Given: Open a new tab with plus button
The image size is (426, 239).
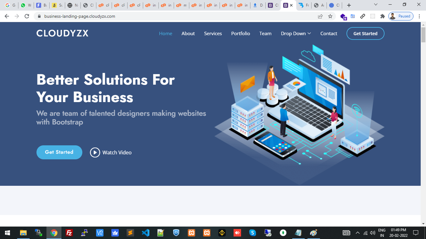Looking at the screenshot, I should (349, 5).
